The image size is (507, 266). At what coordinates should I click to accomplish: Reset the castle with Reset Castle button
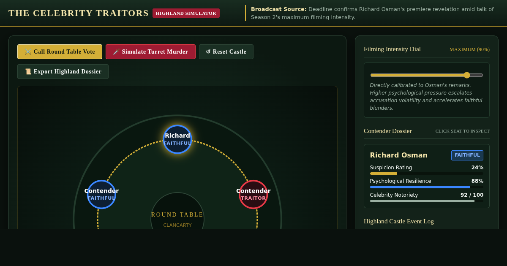pos(226,52)
